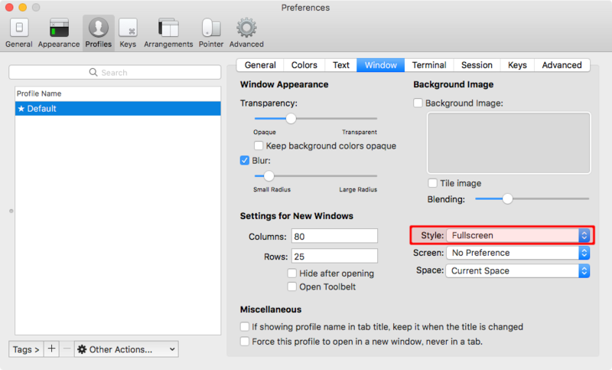
Task: Enable Keep background colors opaque
Action: pyautogui.click(x=259, y=146)
